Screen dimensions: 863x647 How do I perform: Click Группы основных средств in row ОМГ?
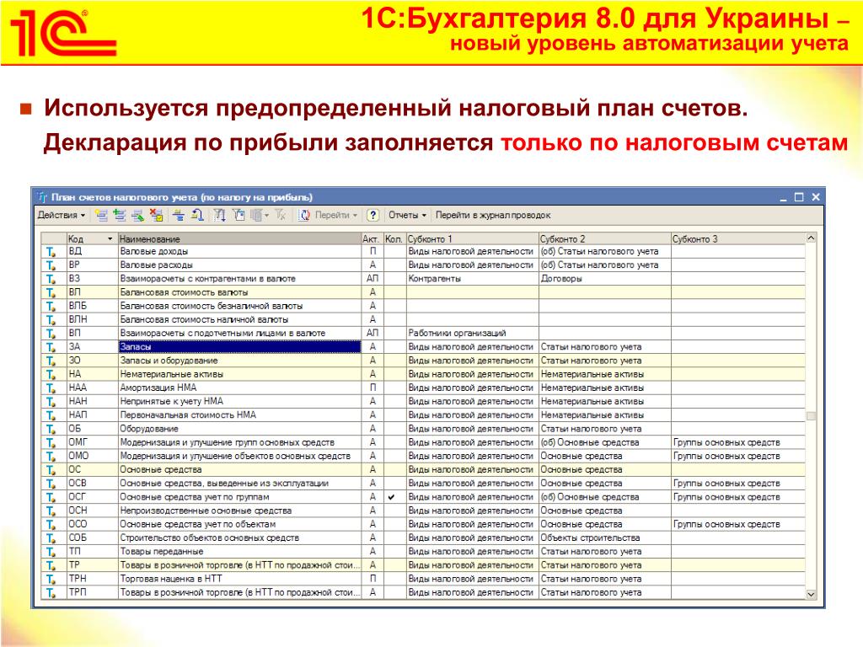[737, 442]
